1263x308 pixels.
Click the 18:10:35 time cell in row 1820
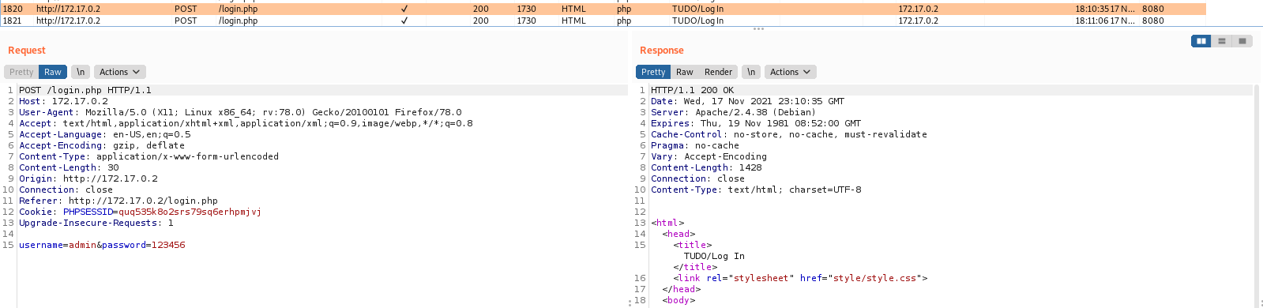(x=1104, y=9)
